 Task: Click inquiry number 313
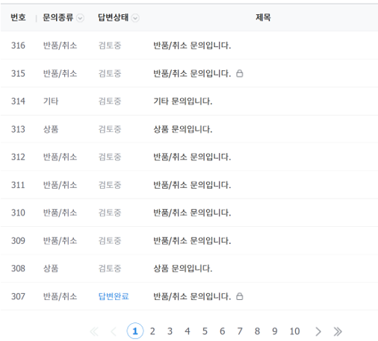[18, 129]
